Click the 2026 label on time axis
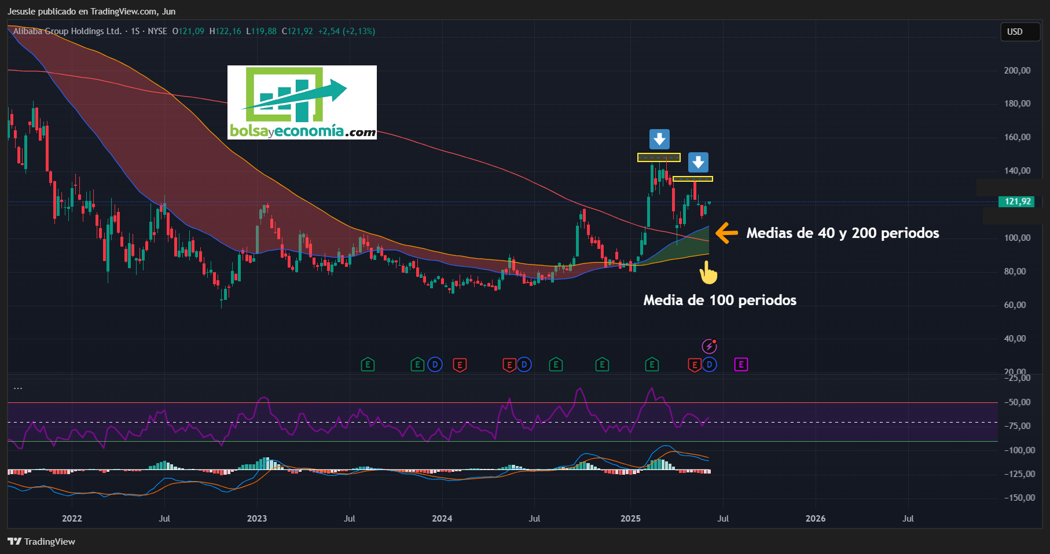The image size is (1050, 554). [816, 518]
